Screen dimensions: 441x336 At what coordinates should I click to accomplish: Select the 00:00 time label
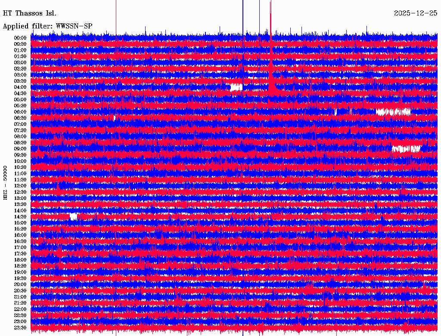pos(20,38)
